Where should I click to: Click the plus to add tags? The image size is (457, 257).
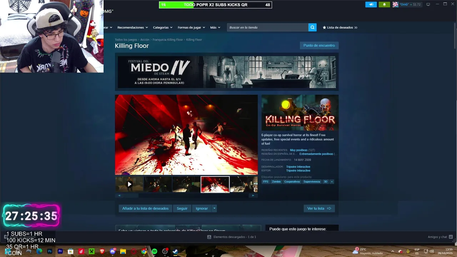pyautogui.click(x=332, y=182)
